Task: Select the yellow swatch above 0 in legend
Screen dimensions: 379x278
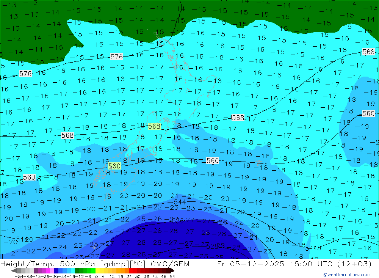Action: (x=97, y=270)
